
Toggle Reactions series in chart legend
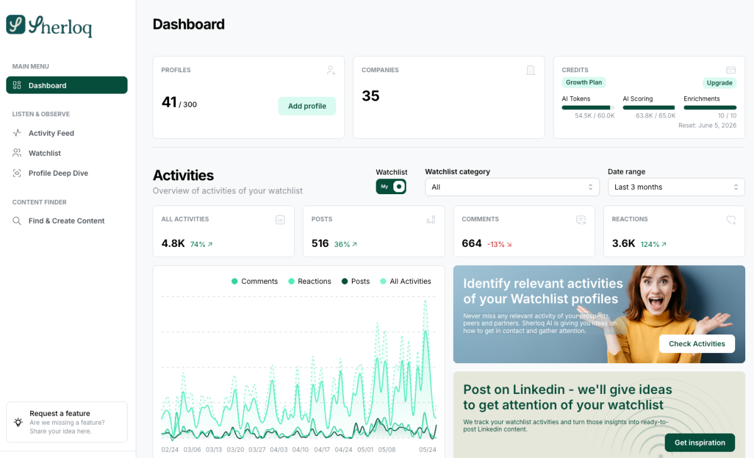(310, 281)
